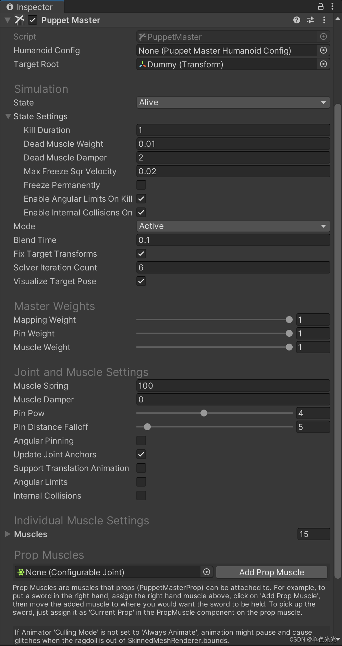The height and width of the screenshot is (646, 342).
Task: Click the Muscles count field
Action: coord(314,534)
